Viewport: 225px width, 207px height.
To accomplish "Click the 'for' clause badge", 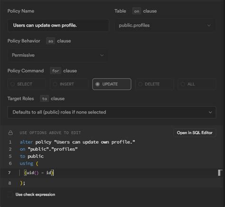I will click(x=56, y=71).
